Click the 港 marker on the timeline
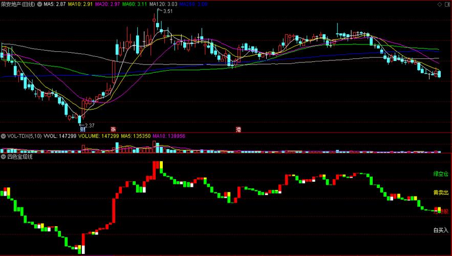 (x=239, y=129)
